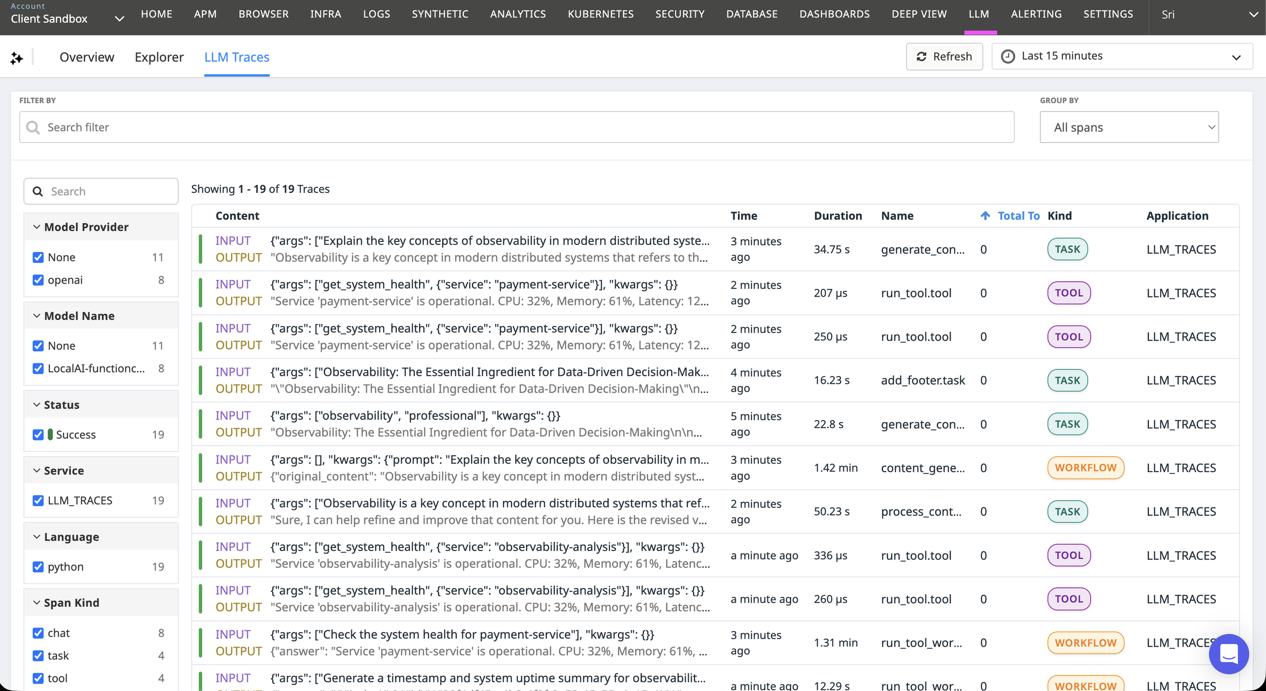Click the magnifier icon in Search filter box
The width and height of the screenshot is (1266, 691).
coord(33,128)
